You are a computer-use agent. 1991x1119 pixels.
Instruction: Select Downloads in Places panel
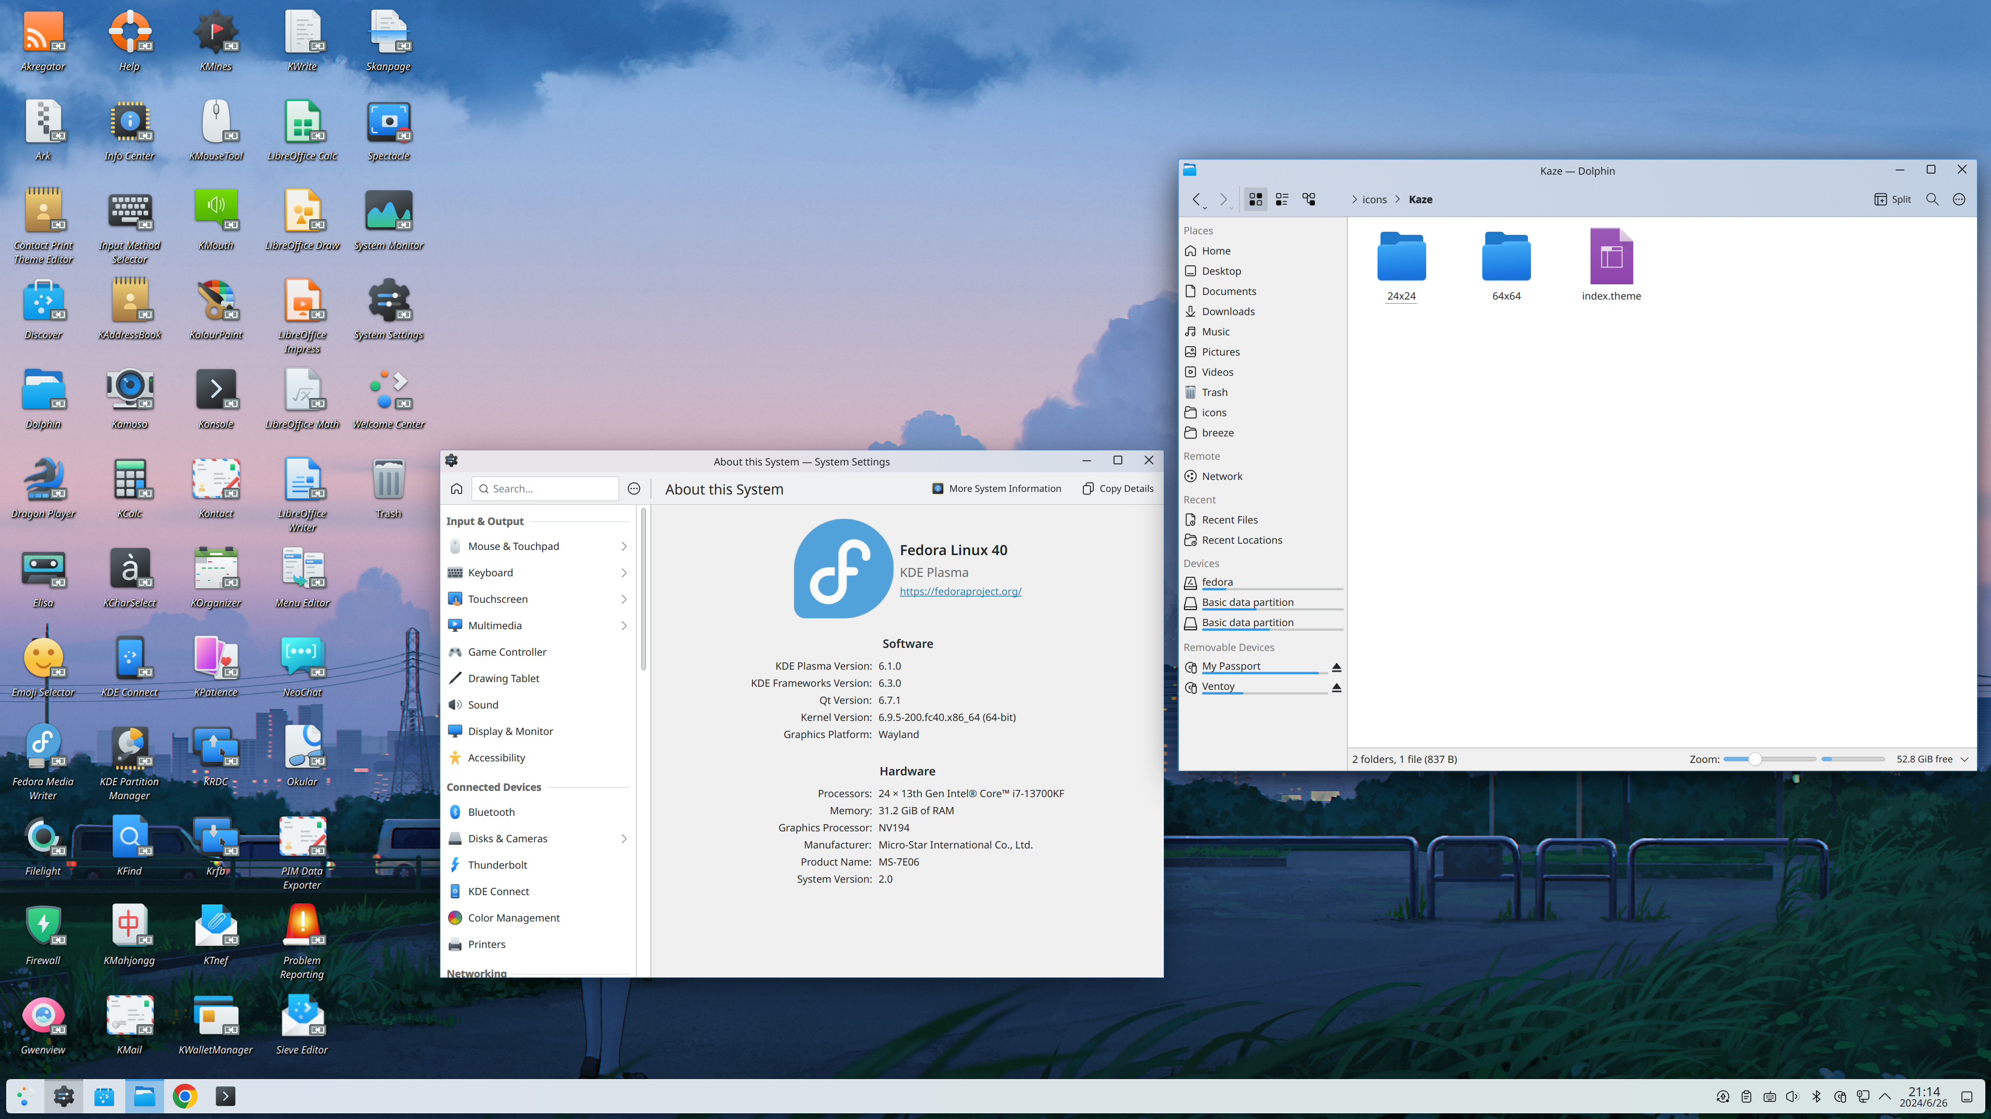(x=1228, y=311)
